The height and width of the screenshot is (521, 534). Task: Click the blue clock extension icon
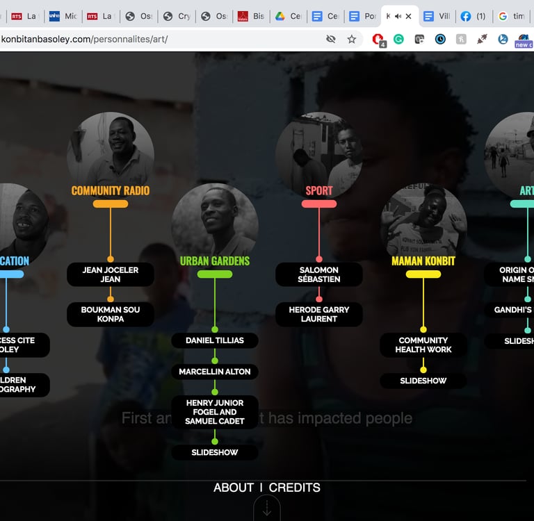(x=440, y=40)
